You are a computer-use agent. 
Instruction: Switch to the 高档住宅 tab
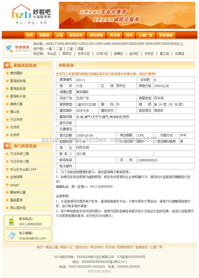pyautogui.click(x=76, y=35)
